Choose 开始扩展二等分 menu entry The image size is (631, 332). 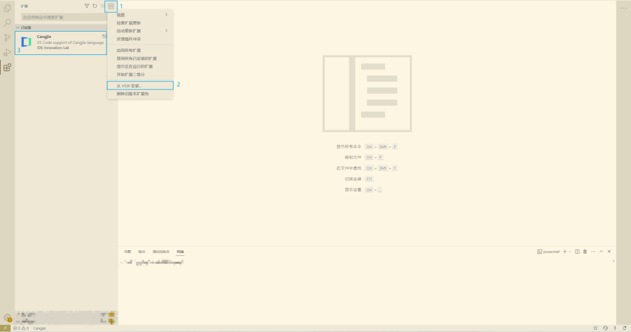(140, 74)
